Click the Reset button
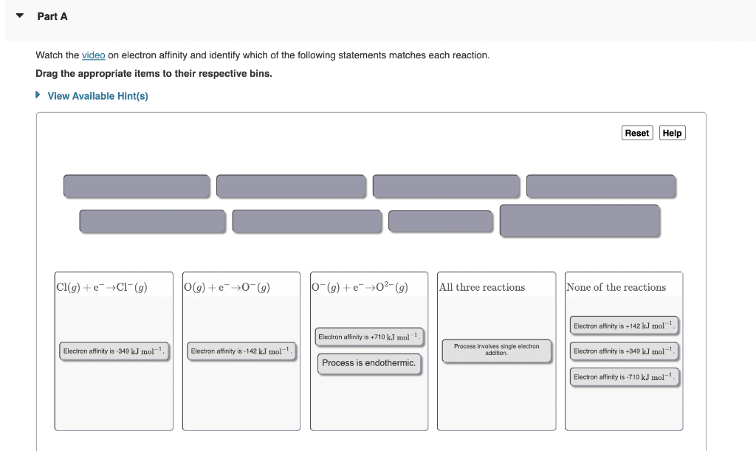756x451 pixels. 637,133
